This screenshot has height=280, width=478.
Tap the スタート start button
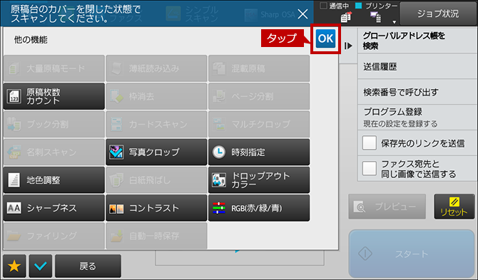[x=412, y=254]
